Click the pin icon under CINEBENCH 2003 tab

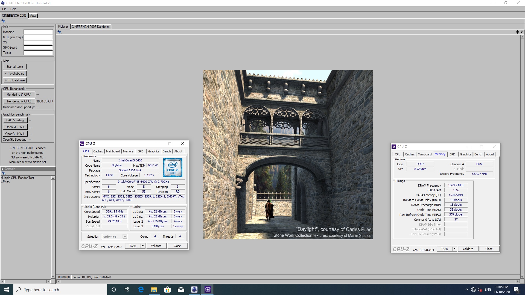pyautogui.click(x=3, y=21)
